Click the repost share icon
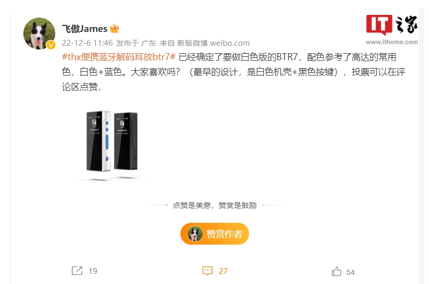The width and height of the screenshot is (429, 284). (77, 271)
